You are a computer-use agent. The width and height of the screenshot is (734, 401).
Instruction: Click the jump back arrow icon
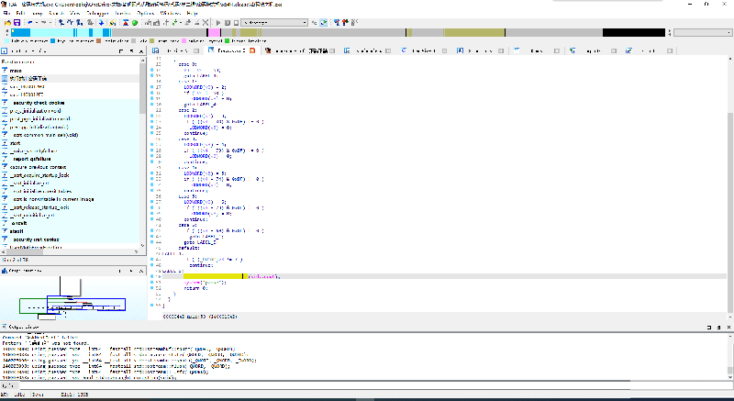click(32, 22)
